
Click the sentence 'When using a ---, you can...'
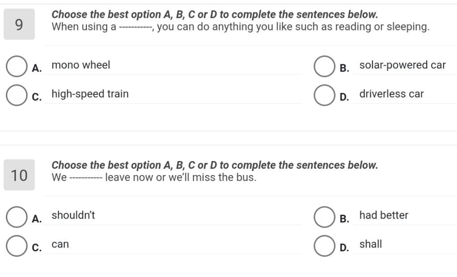241,27
